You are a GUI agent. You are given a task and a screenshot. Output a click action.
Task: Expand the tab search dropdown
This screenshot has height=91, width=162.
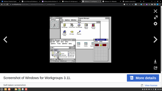point(152,2)
